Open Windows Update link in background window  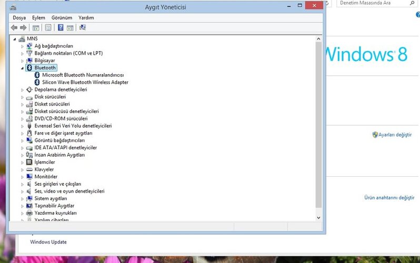tap(48, 242)
